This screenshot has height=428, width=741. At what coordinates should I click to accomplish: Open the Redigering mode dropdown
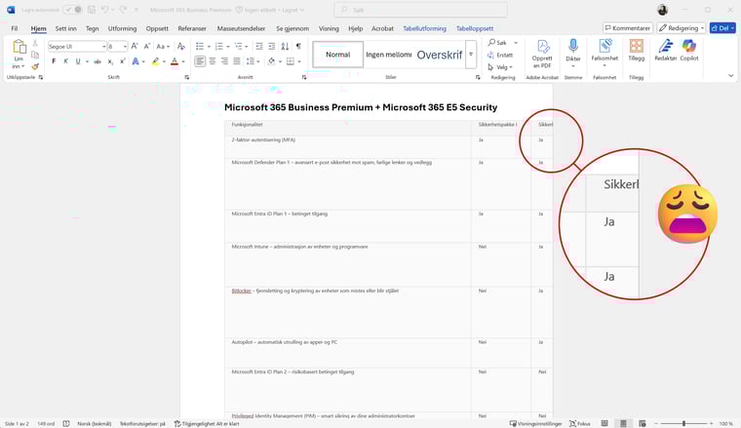pyautogui.click(x=681, y=28)
